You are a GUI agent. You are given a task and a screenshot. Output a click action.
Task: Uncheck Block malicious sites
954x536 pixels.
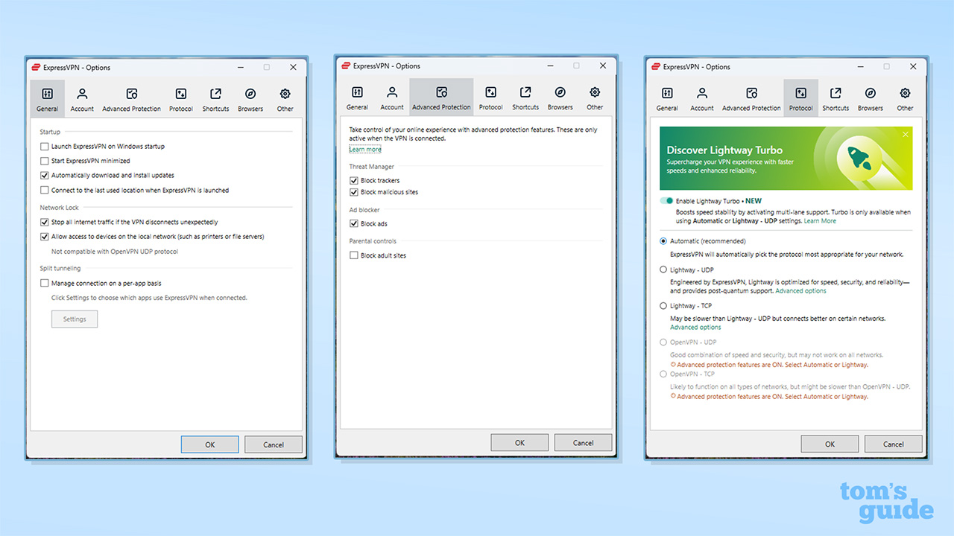click(354, 192)
